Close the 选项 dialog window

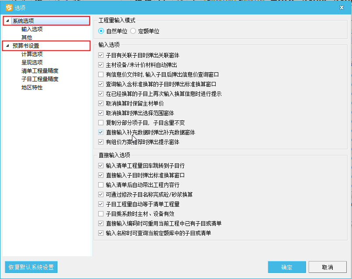[341, 7]
